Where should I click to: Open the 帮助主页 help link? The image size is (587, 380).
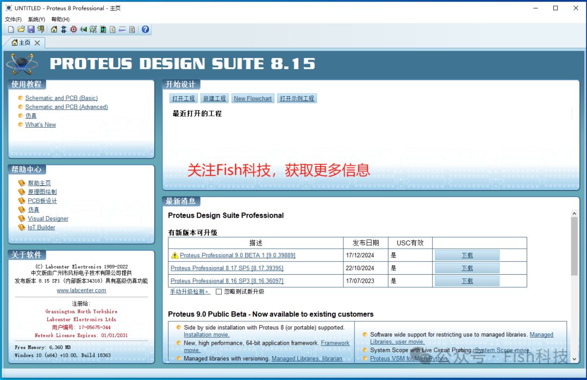click(39, 183)
